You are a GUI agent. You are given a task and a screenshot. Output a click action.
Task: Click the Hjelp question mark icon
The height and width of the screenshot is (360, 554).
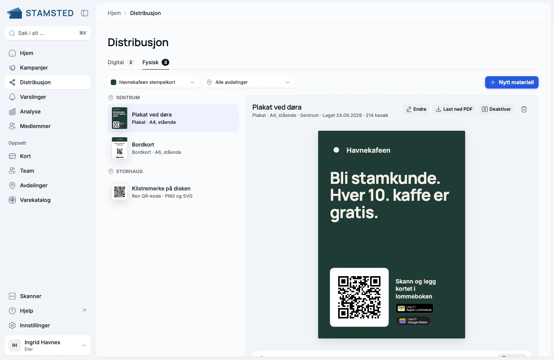tap(12, 311)
